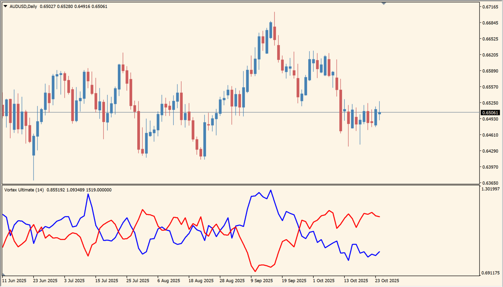This screenshot has width=503, height=287.
Task: Click the chart shift triangle marker at top
Action: coord(384,3)
